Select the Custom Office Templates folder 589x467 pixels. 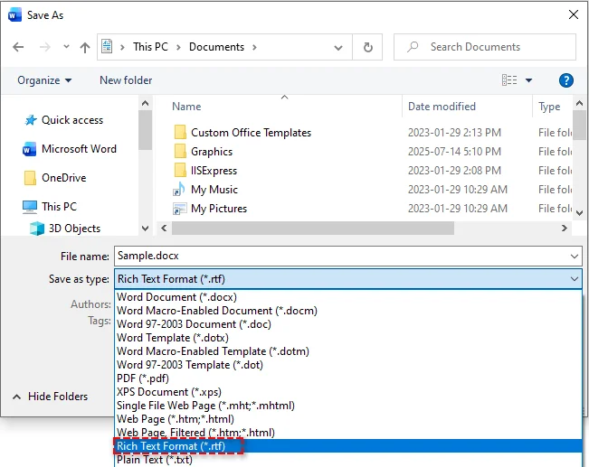[x=251, y=133]
